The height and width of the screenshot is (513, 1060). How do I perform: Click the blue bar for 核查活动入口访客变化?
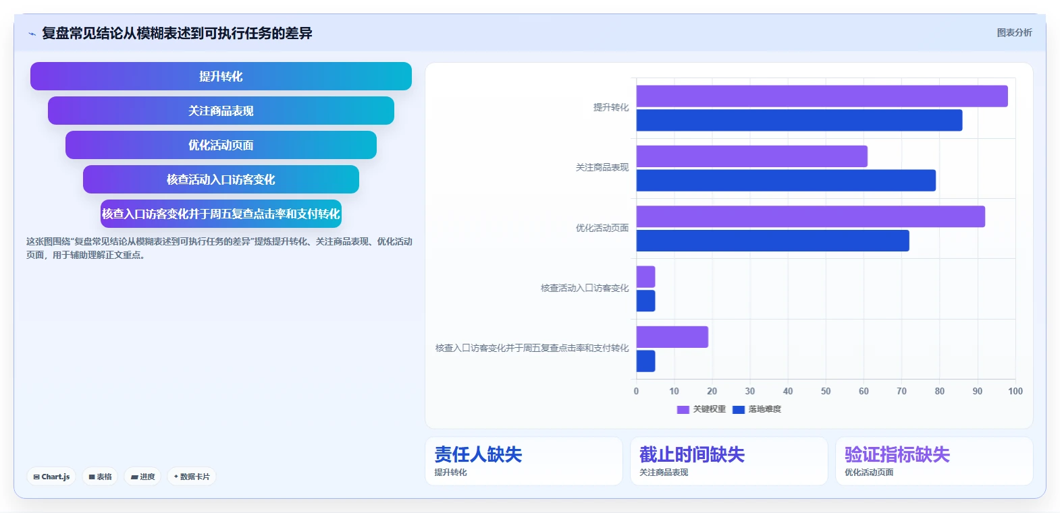(645, 301)
